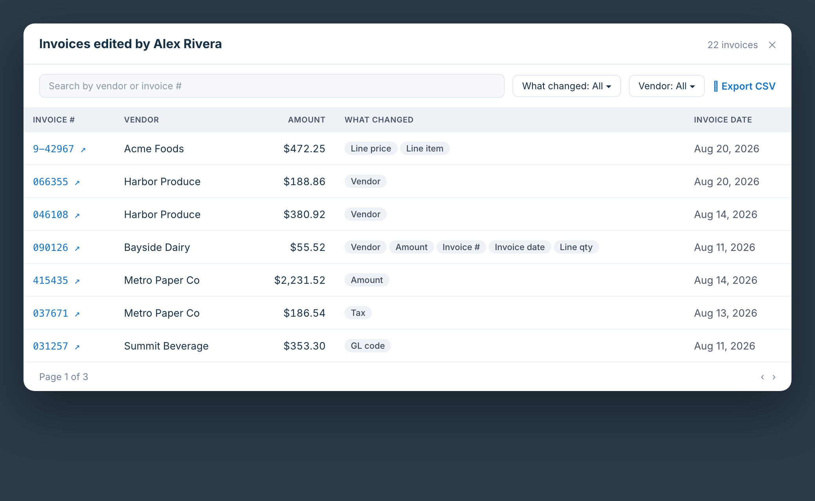The width and height of the screenshot is (815, 501).
Task: Select Harbor Produce in the 066355 row
Action: pos(162,182)
